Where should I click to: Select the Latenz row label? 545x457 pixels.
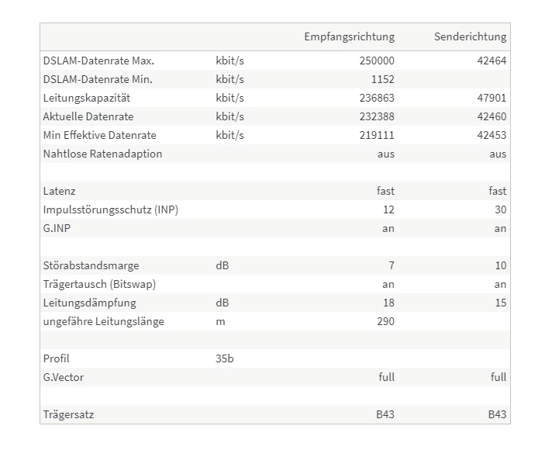click(59, 192)
